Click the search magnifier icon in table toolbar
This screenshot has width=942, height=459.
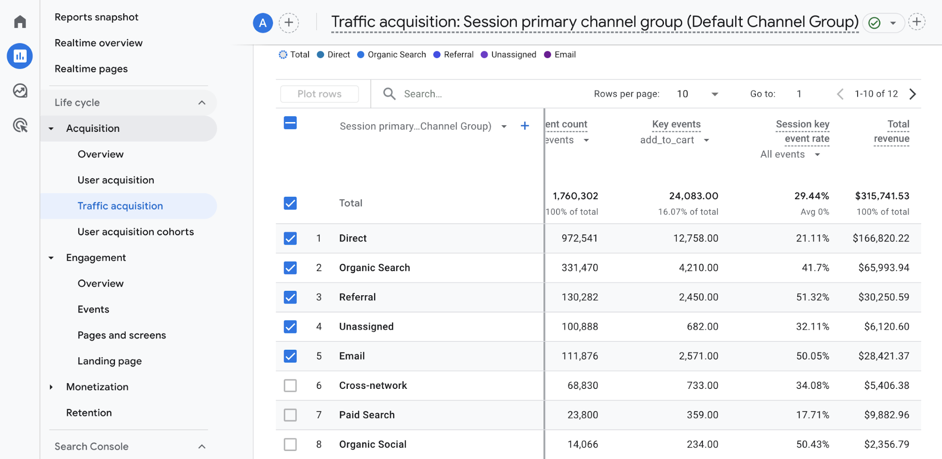click(x=389, y=94)
